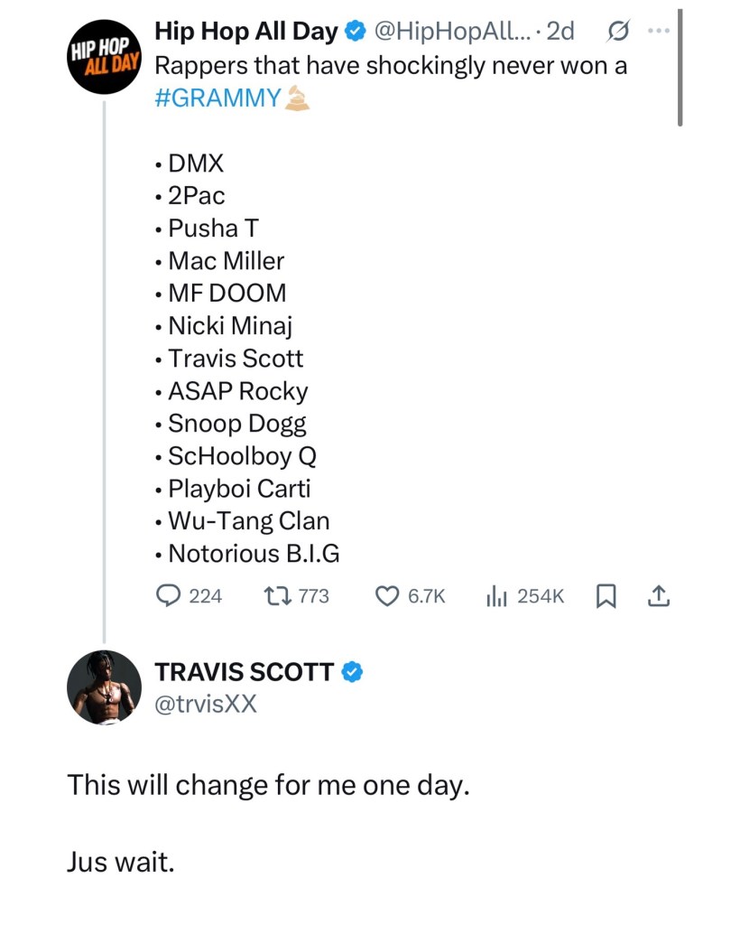The height and width of the screenshot is (925, 740).
Task: Open the views analytics icon showing 254K
Action: pos(497,595)
